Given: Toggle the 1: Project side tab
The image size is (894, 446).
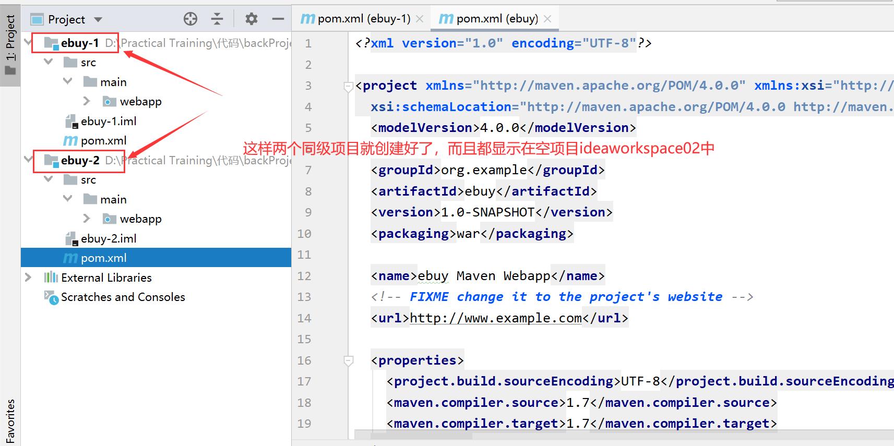Looking at the screenshot, I should pos(10,44).
